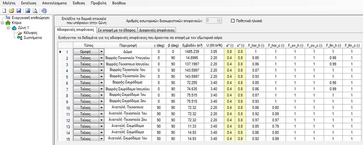Image resolution: width=363 pixels, height=145 pixels.
Task: Click the internal partition surfaces number field
Action: (x=211, y=21)
